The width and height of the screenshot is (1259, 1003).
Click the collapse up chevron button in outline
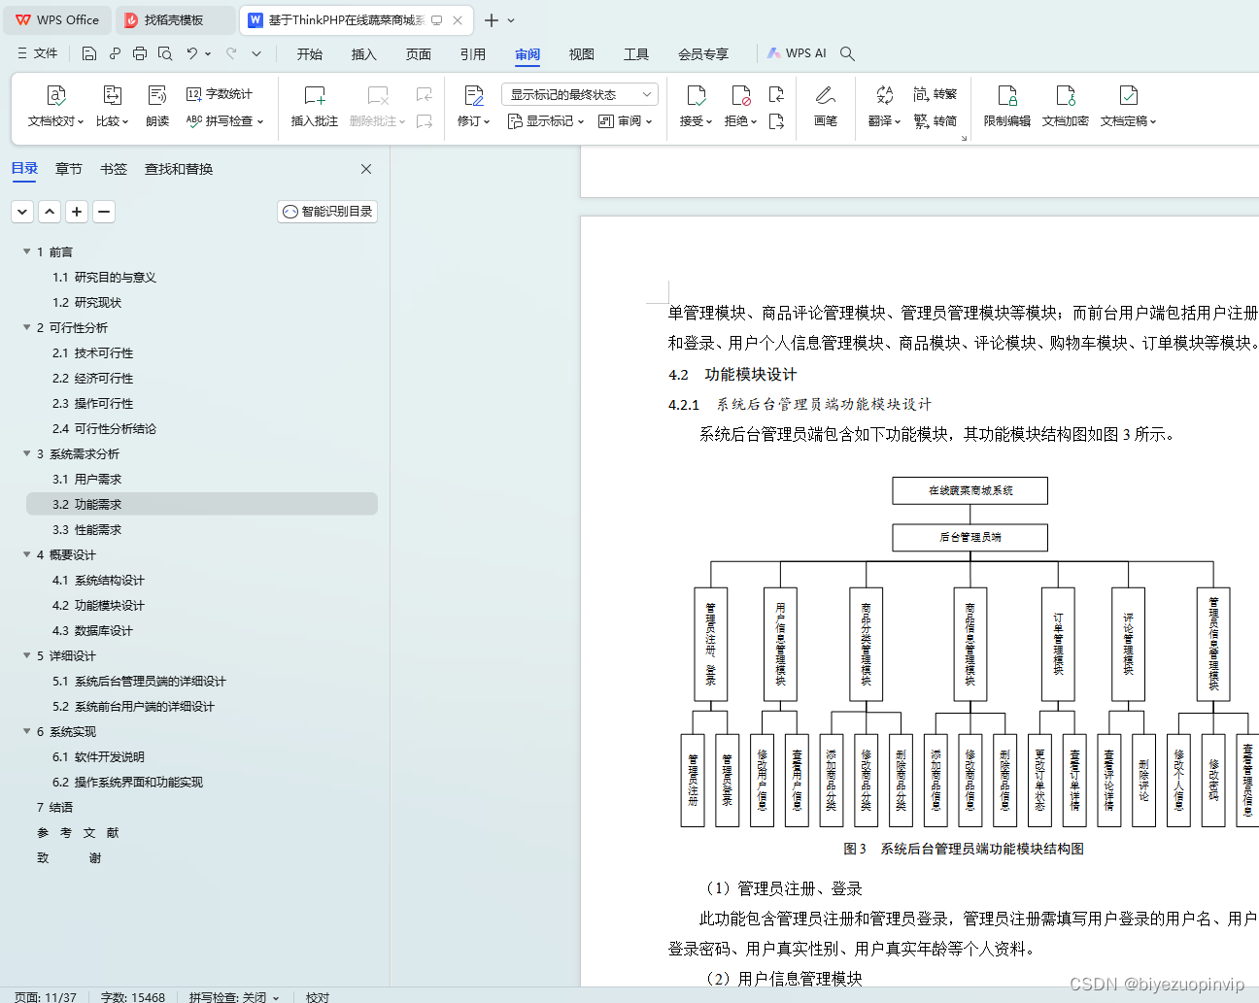[x=50, y=211]
